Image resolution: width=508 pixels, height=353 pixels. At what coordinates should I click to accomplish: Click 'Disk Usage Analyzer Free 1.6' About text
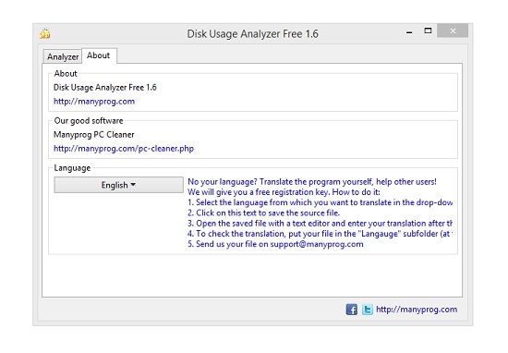pos(104,88)
